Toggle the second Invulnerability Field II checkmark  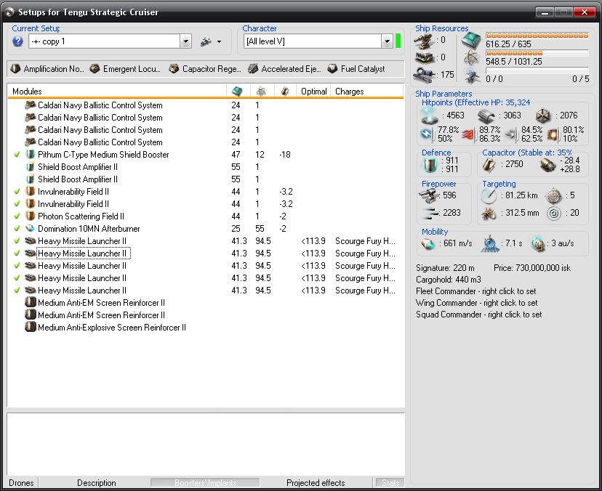tap(17, 203)
